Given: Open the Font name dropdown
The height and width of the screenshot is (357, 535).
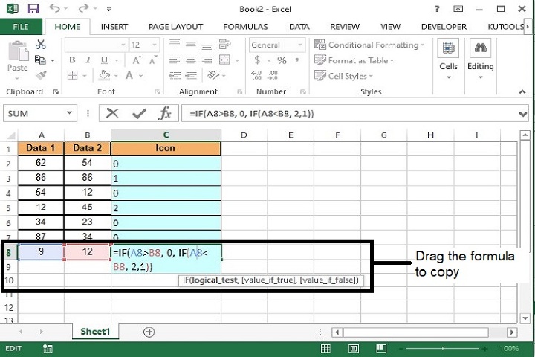Looking at the screenshot, I should click(123, 45).
